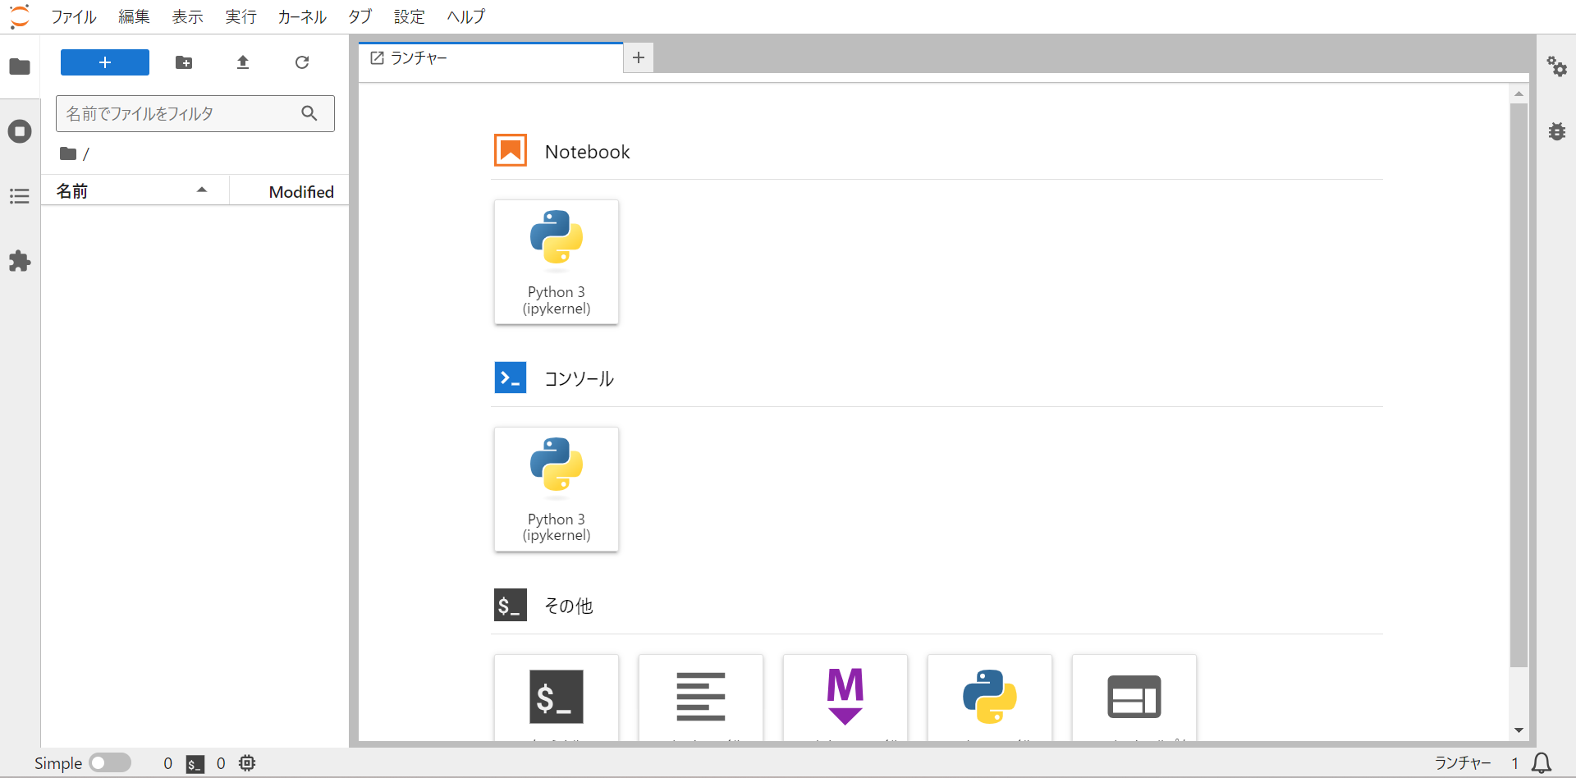
Task: Click the blue new launcher plus button
Action: coord(105,62)
